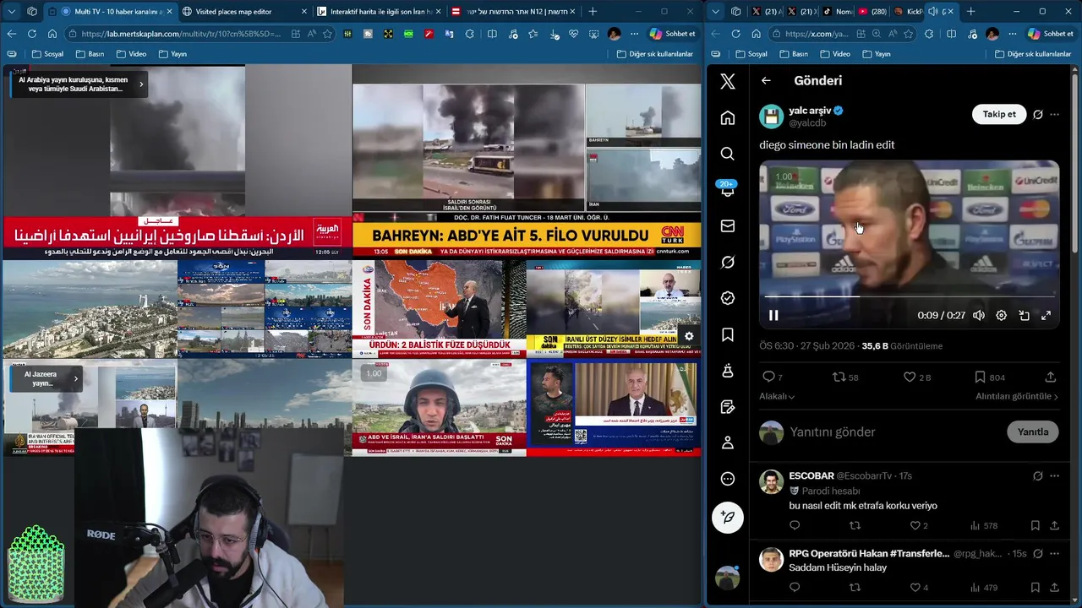Favorite the lab.mertskaplan.com page with star
Viewport: 1082px width, 608px height.
click(328, 34)
